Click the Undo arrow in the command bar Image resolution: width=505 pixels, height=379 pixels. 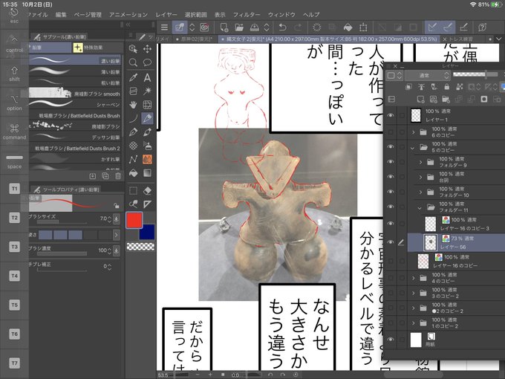point(282,27)
